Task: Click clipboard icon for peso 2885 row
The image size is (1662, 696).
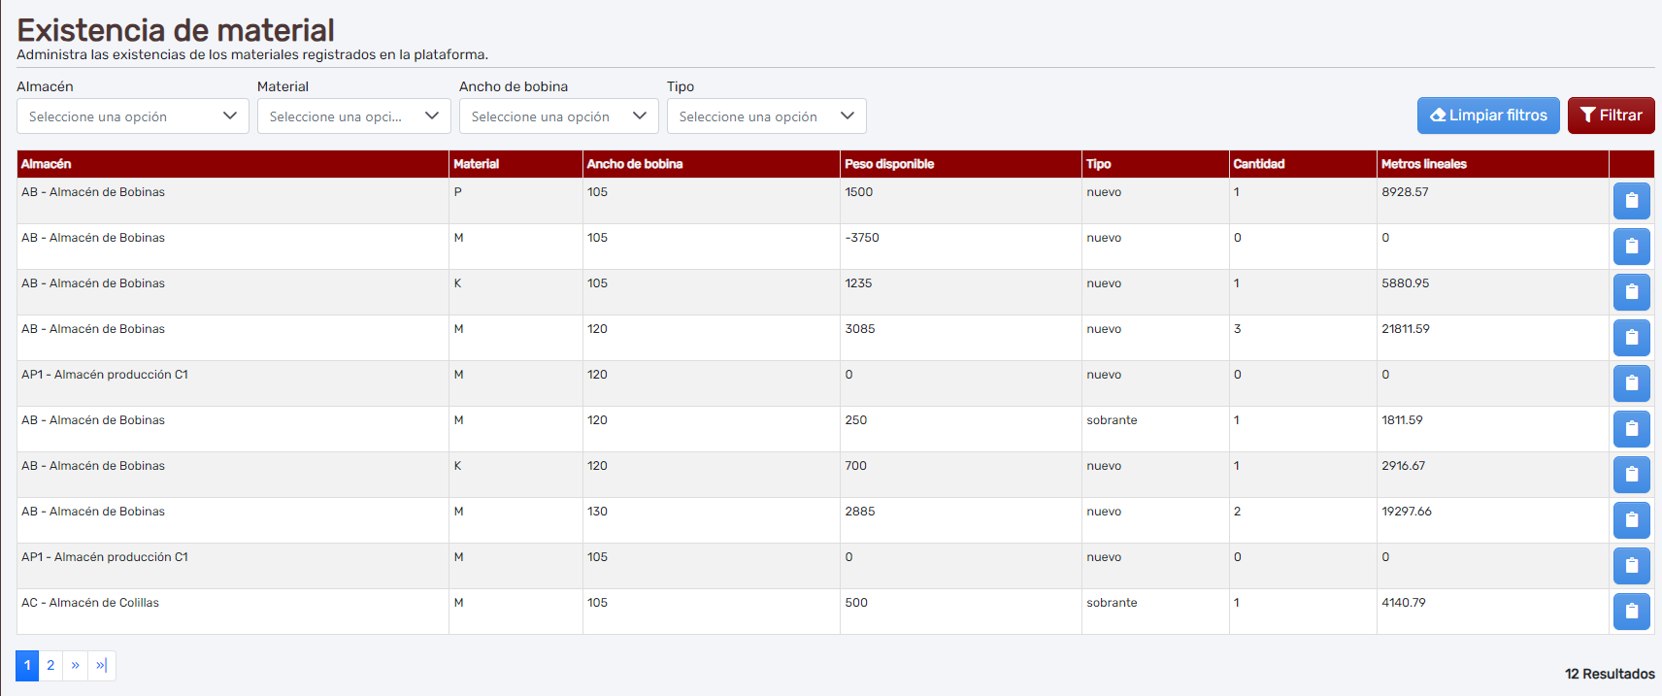Action: tap(1631, 520)
